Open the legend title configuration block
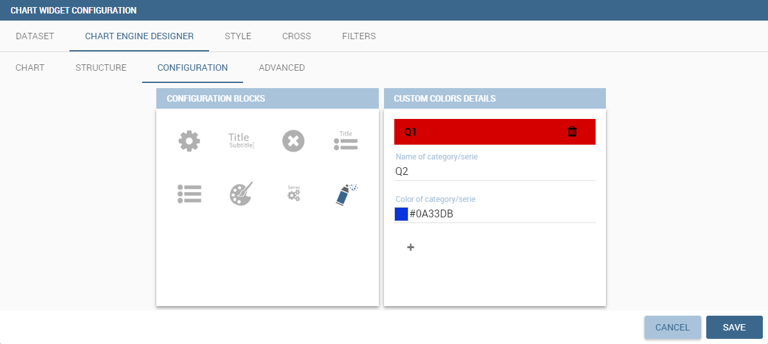The height and width of the screenshot is (344, 768). [346, 141]
